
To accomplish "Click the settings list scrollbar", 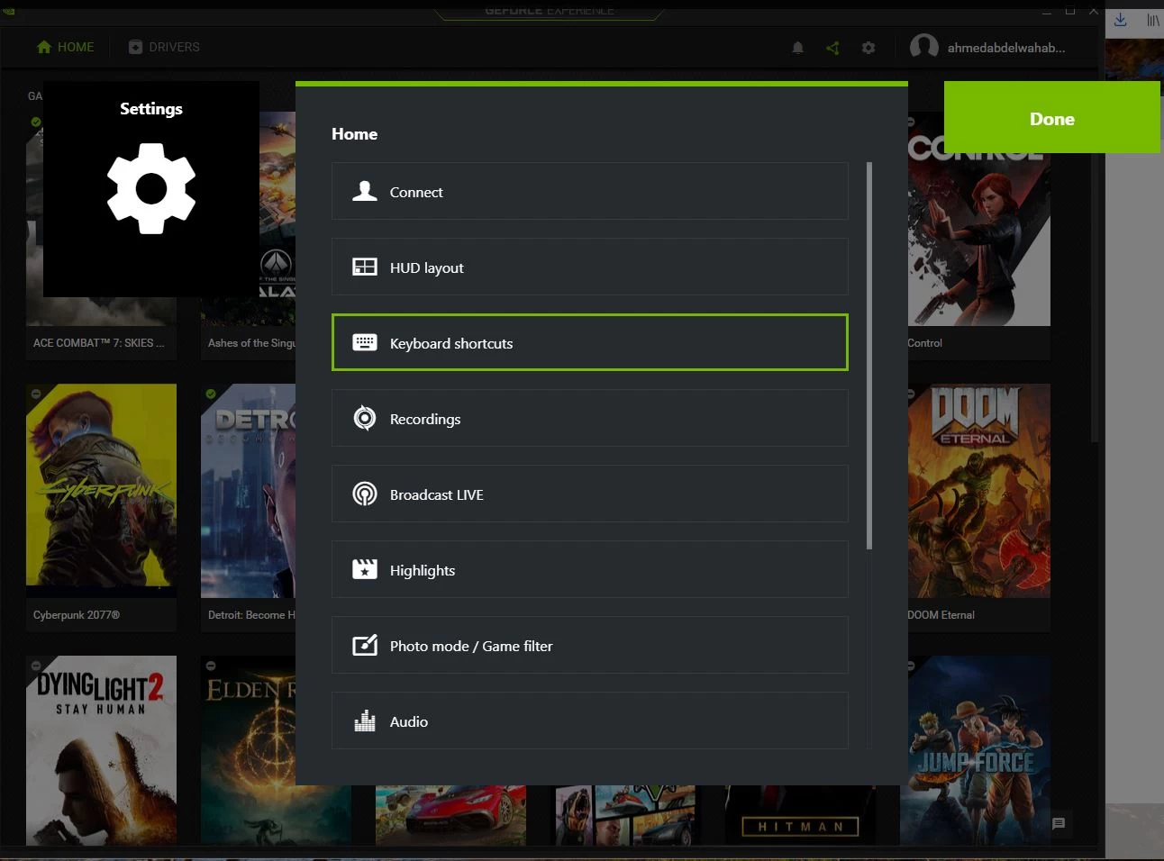I will point(868,356).
